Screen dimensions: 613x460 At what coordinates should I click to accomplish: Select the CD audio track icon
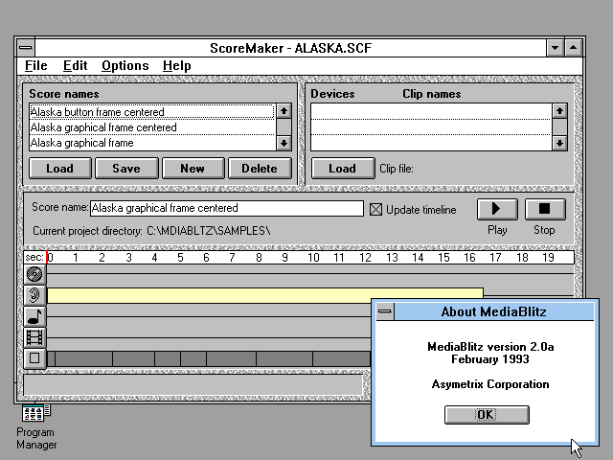(x=34, y=274)
